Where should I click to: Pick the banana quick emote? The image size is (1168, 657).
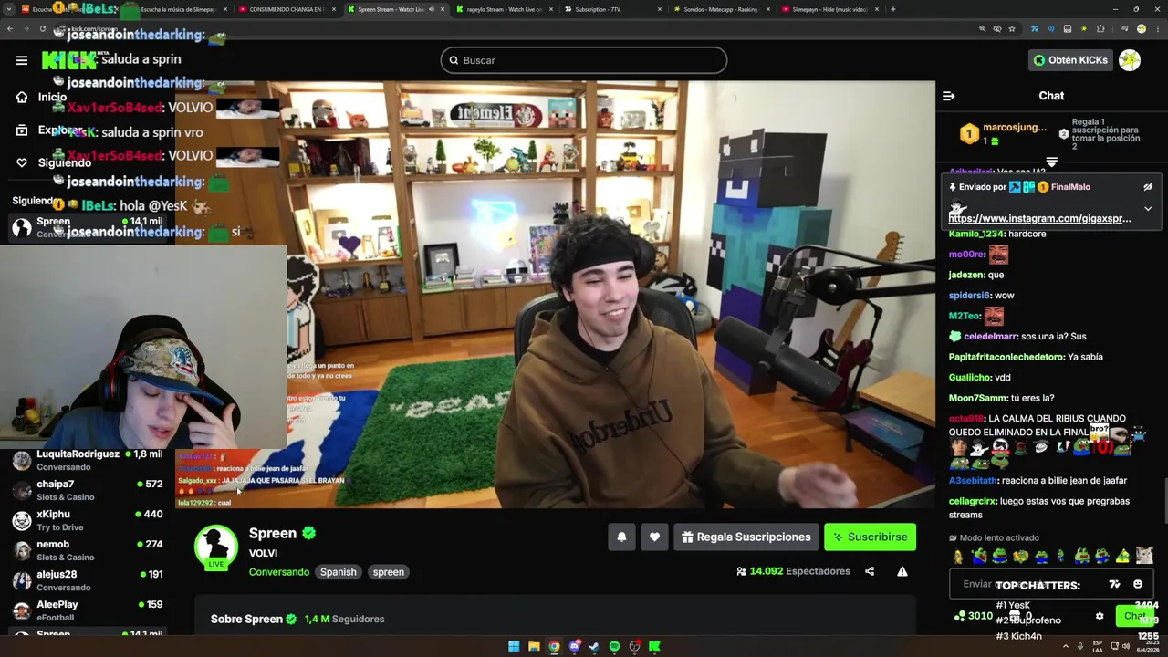958,556
